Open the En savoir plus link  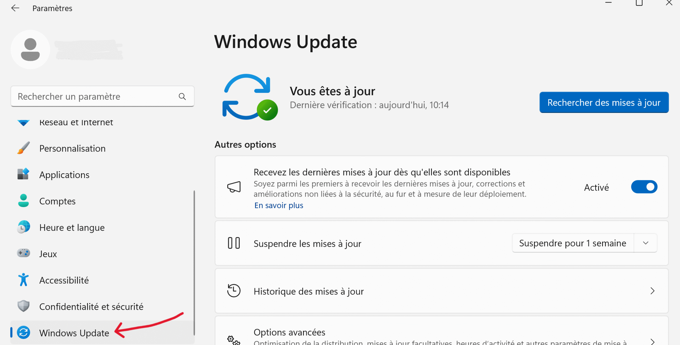point(279,205)
